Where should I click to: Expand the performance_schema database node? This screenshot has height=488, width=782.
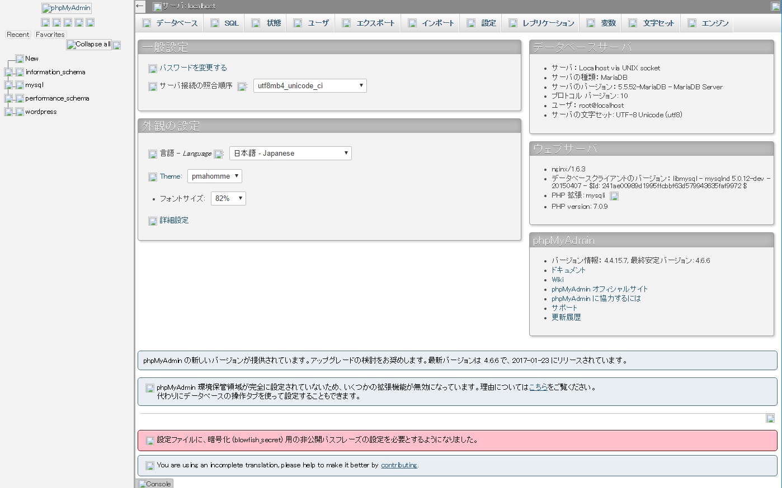point(8,98)
